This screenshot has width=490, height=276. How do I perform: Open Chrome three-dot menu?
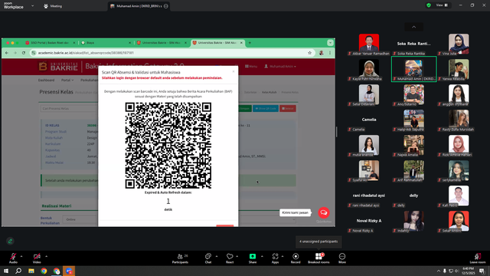[330, 53]
